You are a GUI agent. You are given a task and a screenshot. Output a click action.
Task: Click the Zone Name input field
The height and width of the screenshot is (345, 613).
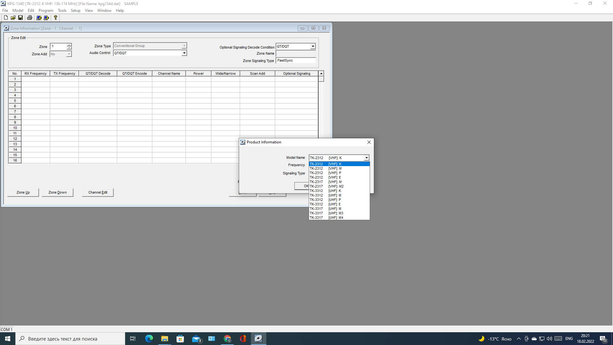coord(296,53)
